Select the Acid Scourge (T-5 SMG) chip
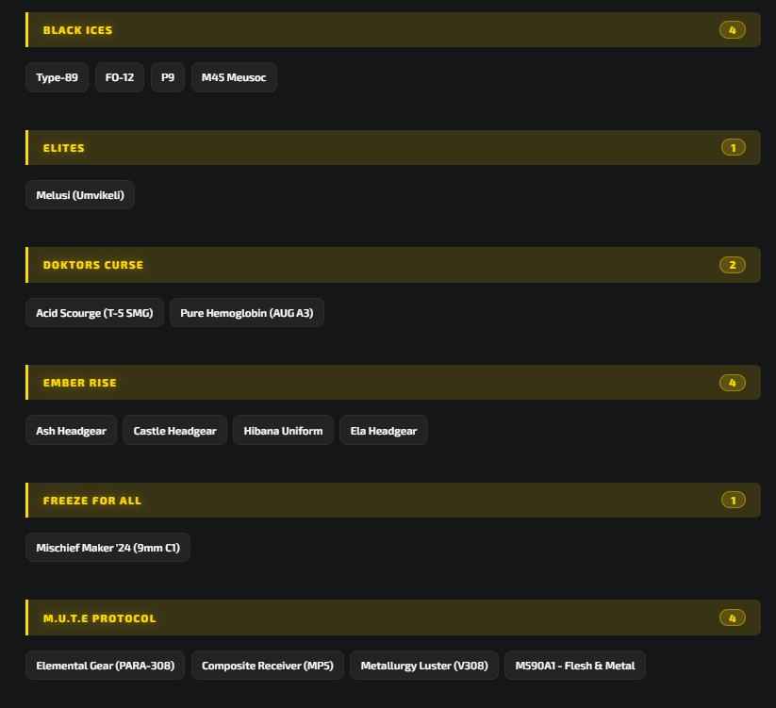 (x=94, y=313)
